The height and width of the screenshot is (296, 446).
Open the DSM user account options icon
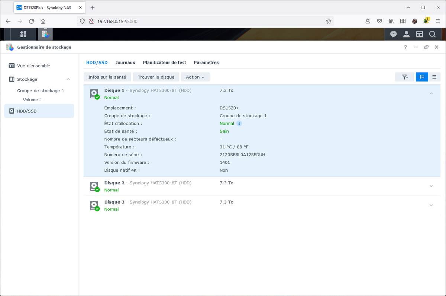(x=406, y=34)
